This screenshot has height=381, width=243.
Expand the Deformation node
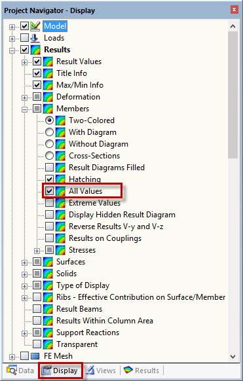[24, 98]
